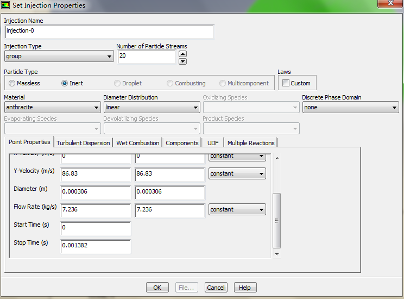Click the last Diameter value field
This screenshot has width=404, height=299.
click(x=170, y=192)
